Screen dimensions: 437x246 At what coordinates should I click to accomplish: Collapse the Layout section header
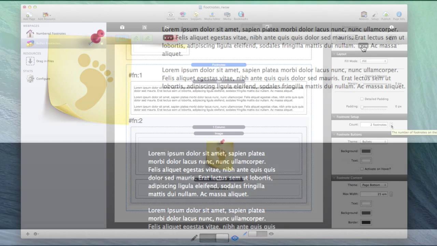[x=369, y=54]
